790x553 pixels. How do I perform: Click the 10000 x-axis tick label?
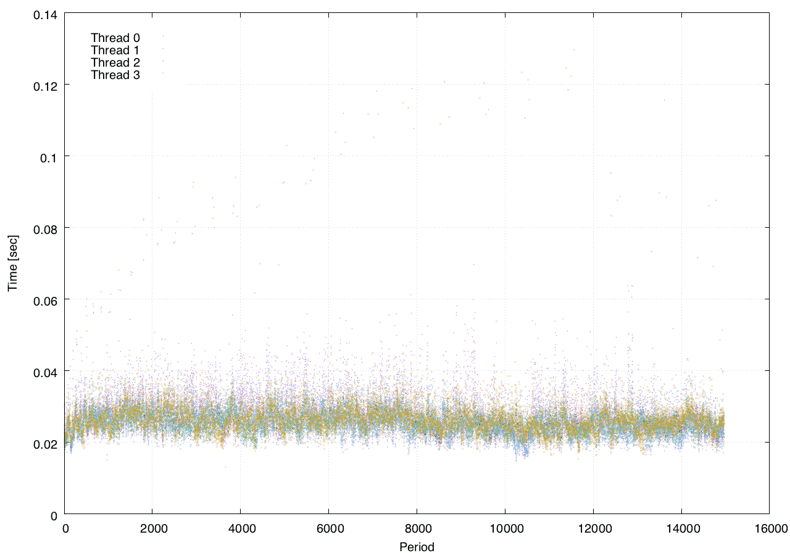[x=505, y=528]
